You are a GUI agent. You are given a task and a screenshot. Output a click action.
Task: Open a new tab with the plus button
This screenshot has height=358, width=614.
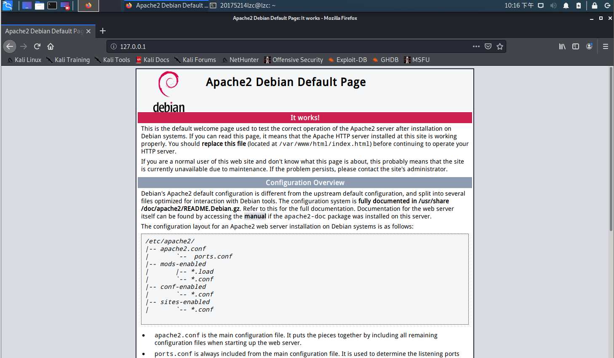coord(103,31)
